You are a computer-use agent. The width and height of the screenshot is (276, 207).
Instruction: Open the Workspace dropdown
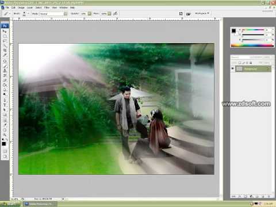point(202,13)
